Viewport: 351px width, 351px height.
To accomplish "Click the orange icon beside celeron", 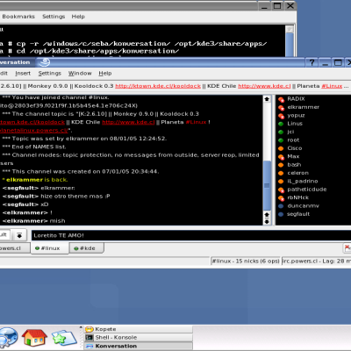I will [281, 173].
